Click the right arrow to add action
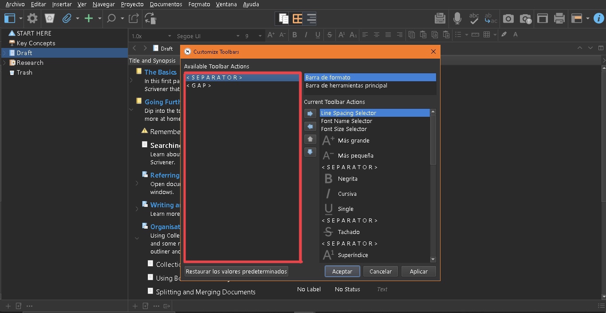 tap(310, 114)
